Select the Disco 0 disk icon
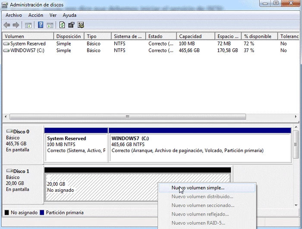 (9, 131)
